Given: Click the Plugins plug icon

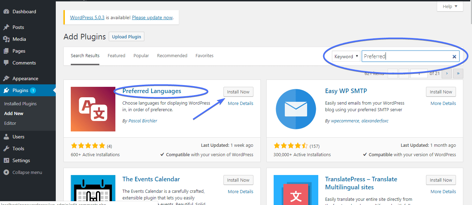Looking at the screenshot, I should click(x=6, y=90).
